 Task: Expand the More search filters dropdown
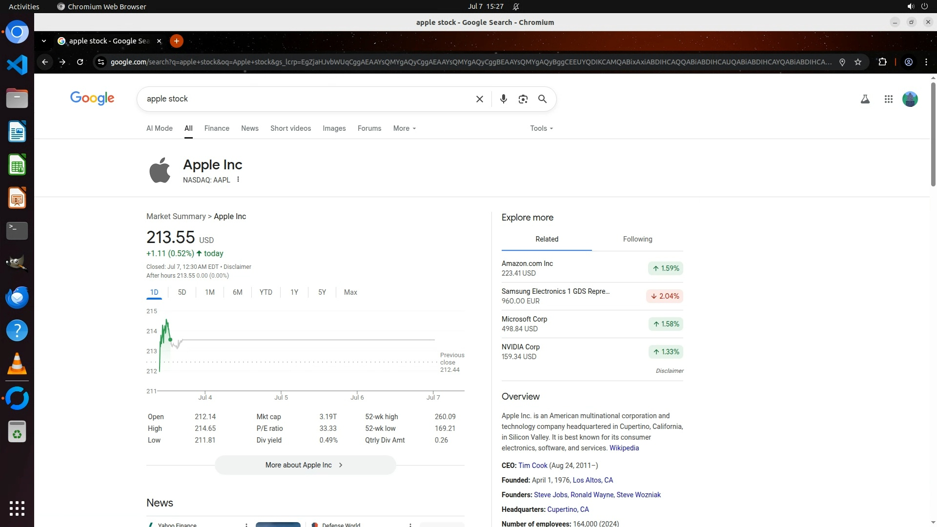click(405, 128)
